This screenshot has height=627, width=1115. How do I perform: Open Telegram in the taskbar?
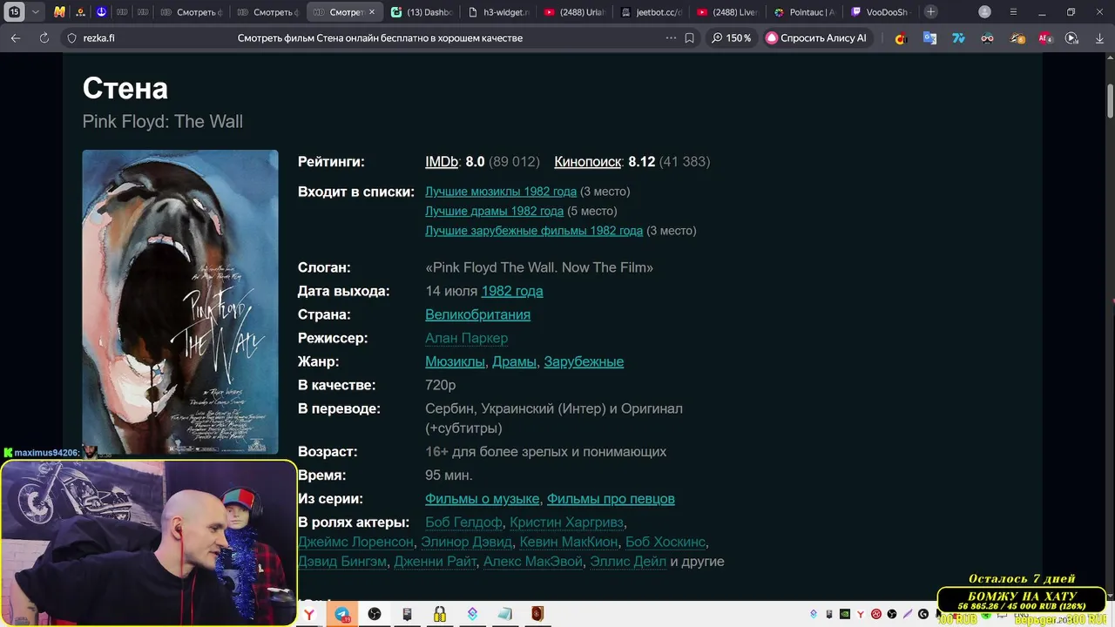click(x=342, y=614)
